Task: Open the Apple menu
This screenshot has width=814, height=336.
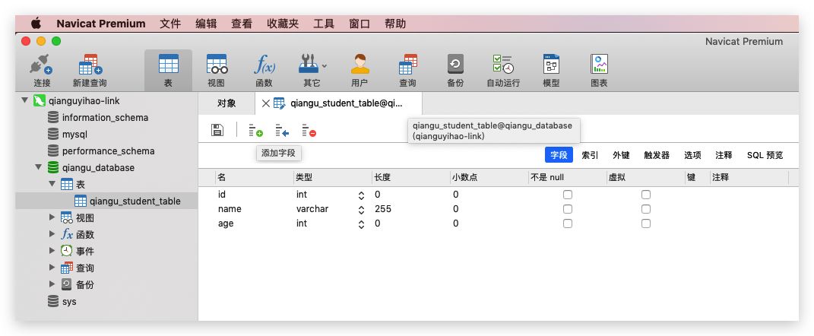Action: click(36, 24)
